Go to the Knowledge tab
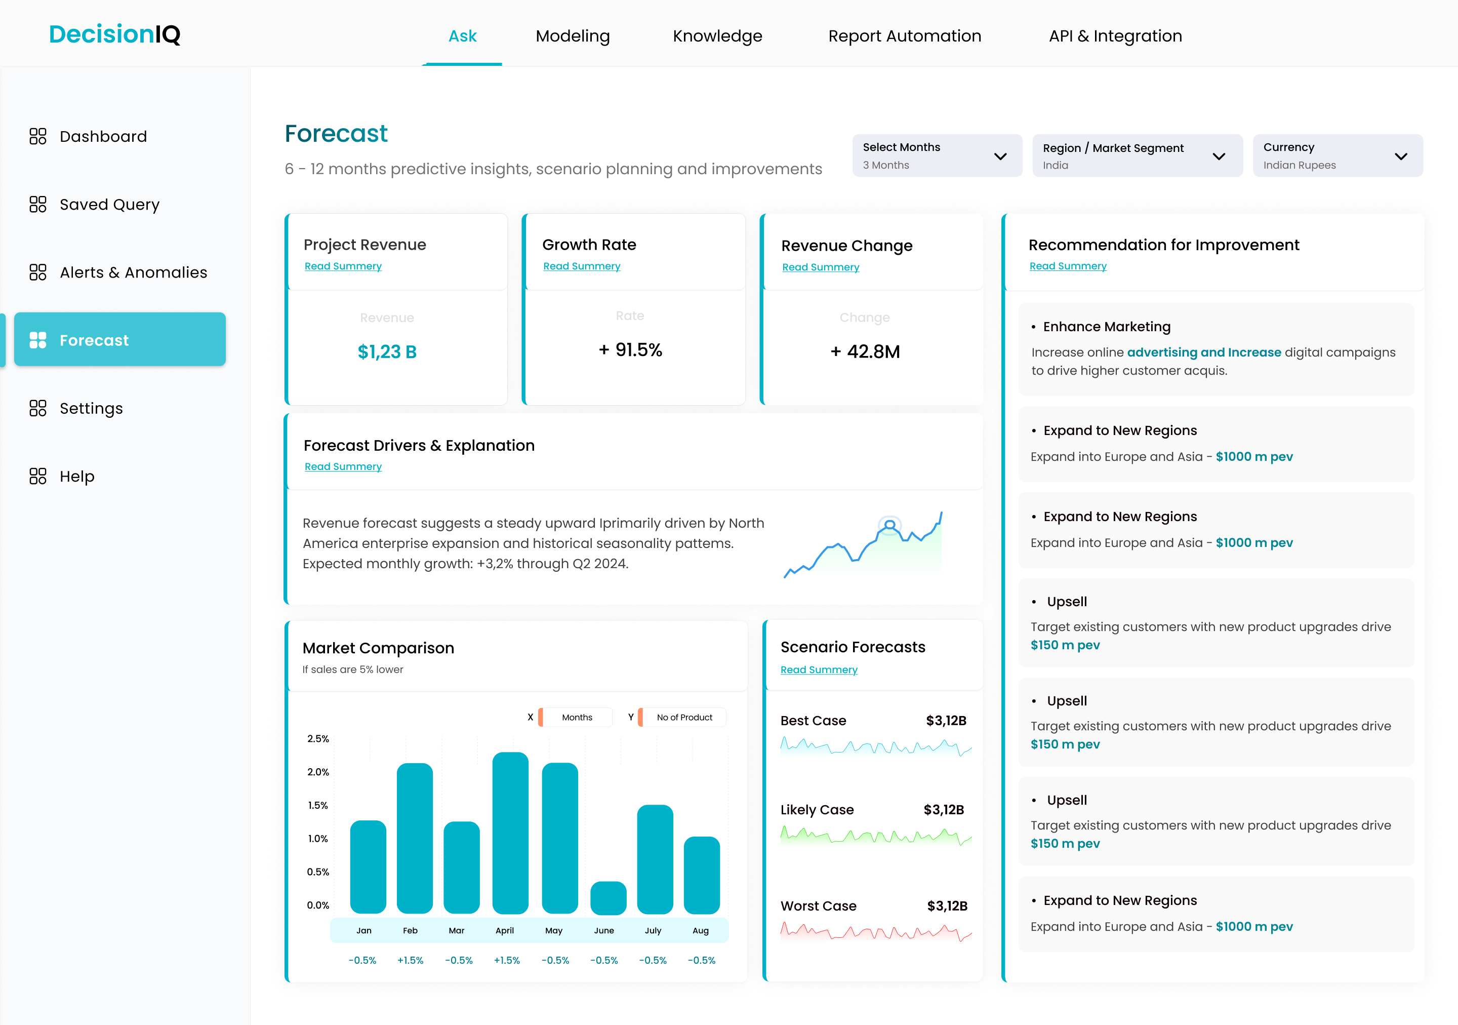Image resolution: width=1458 pixels, height=1025 pixels. pyautogui.click(x=717, y=36)
